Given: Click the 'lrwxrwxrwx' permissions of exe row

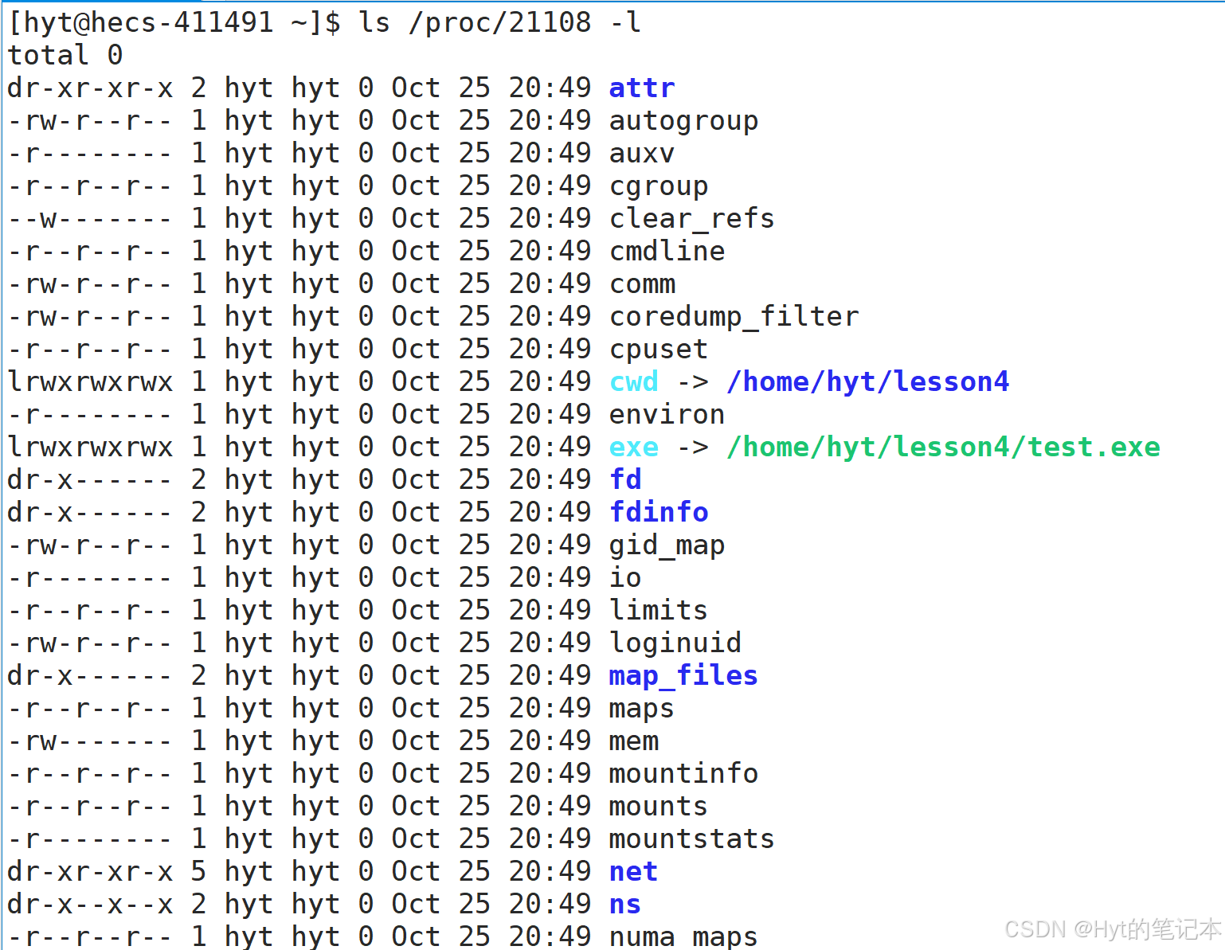Looking at the screenshot, I should tap(90, 447).
